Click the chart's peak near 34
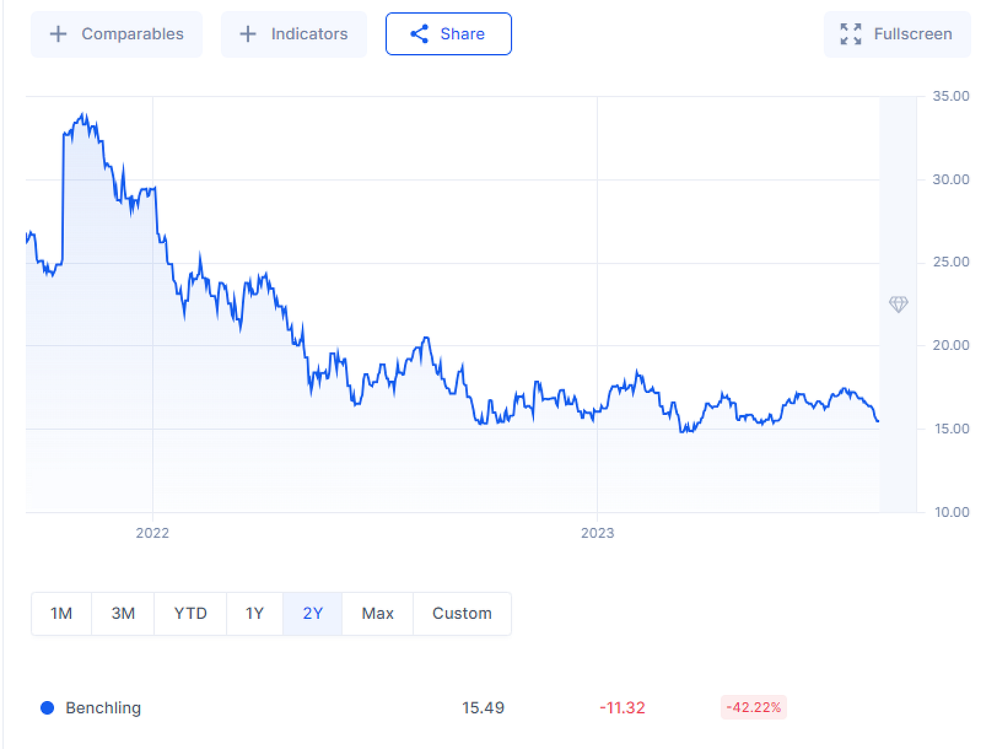This screenshot has width=997, height=749. [x=84, y=114]
